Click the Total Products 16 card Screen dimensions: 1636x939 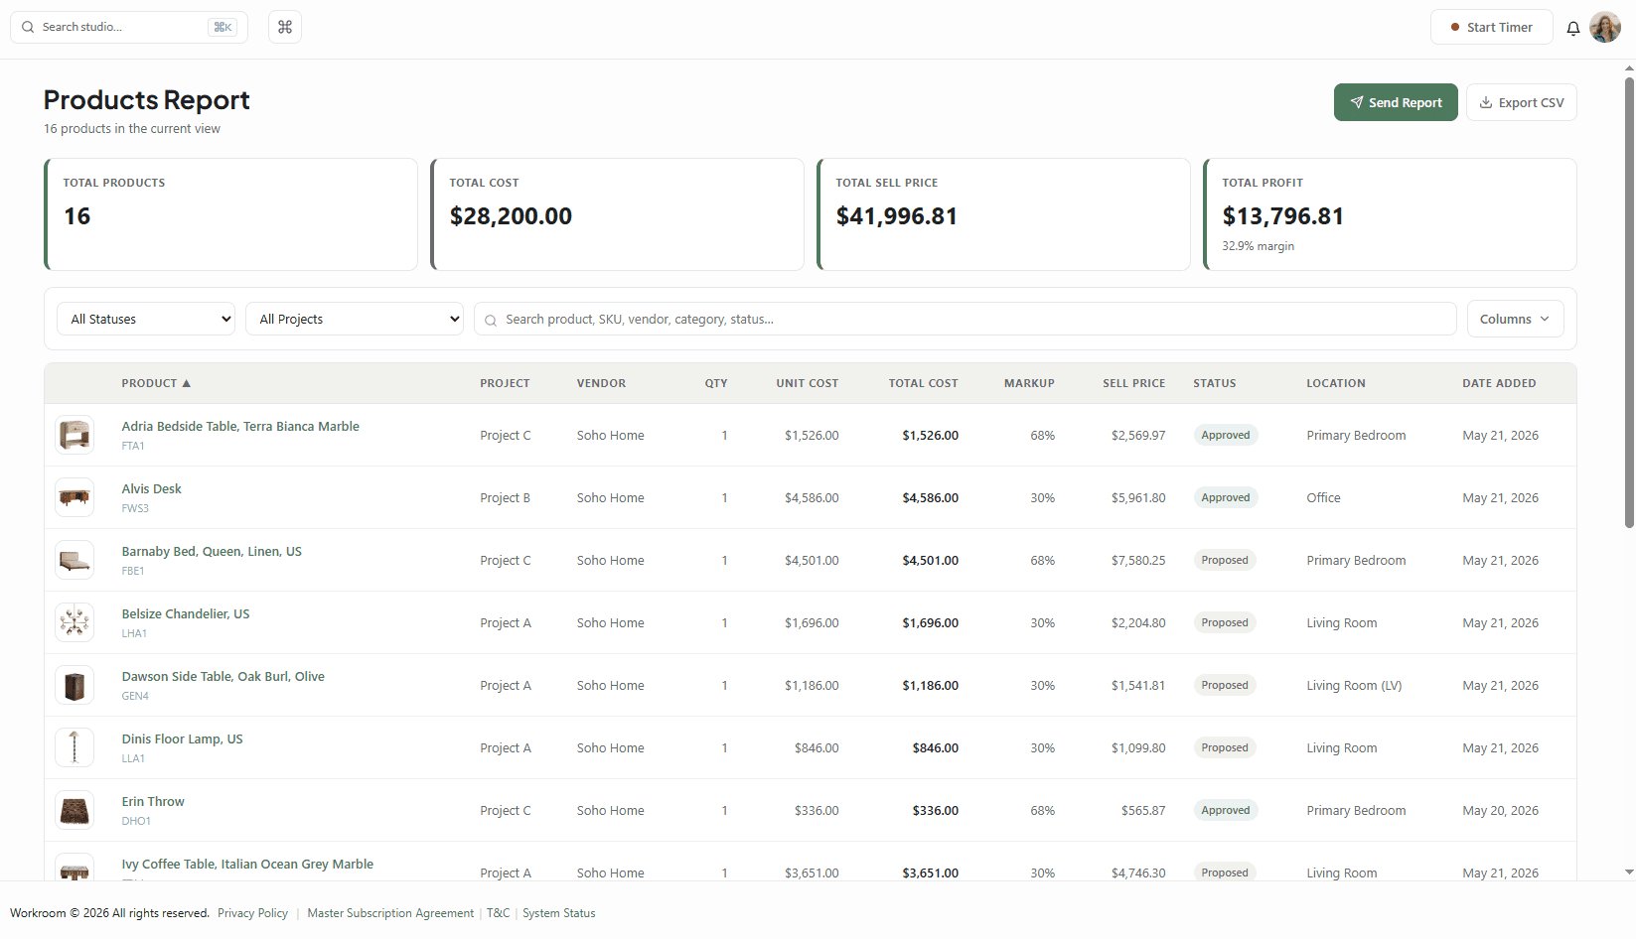point(230,214)
